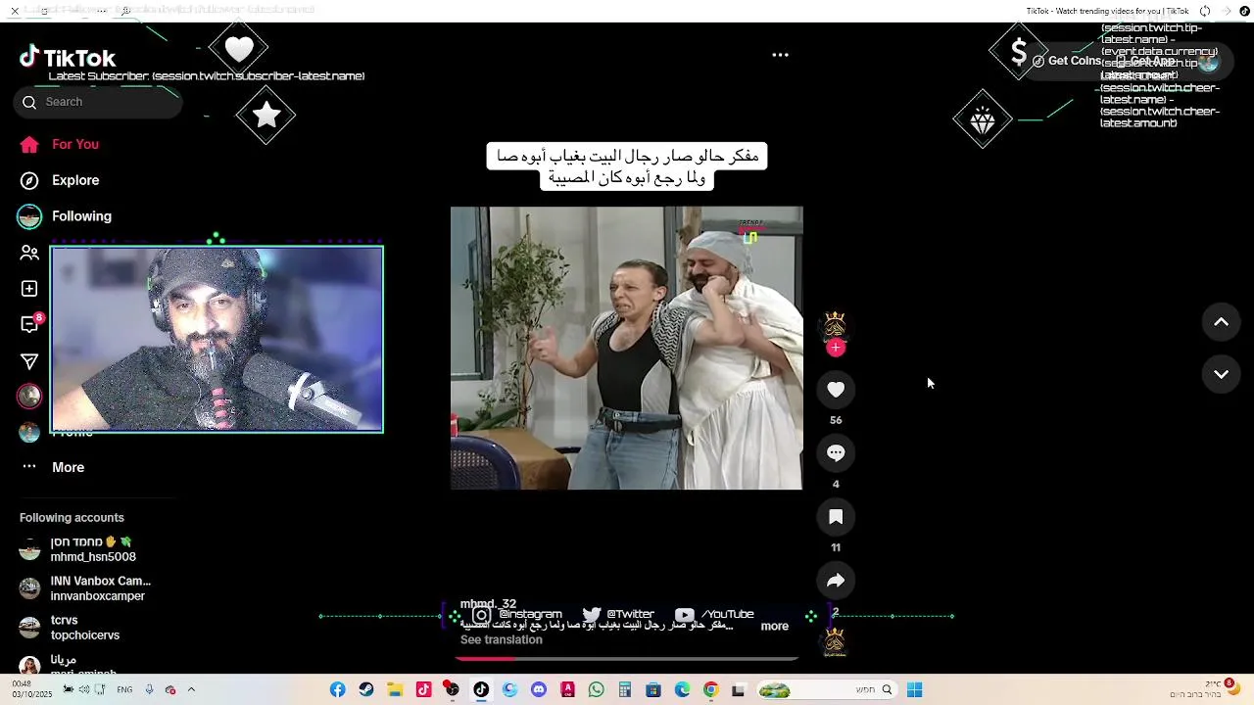
Task: Seek using the video progress bar
Action: (627, 659)
